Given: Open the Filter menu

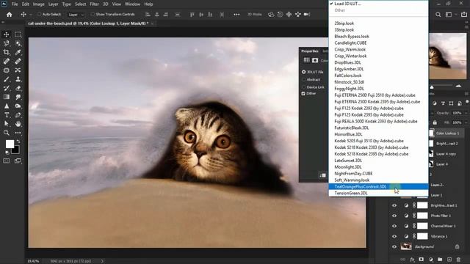Looking at the screenshot, I should tap(94, 4).
